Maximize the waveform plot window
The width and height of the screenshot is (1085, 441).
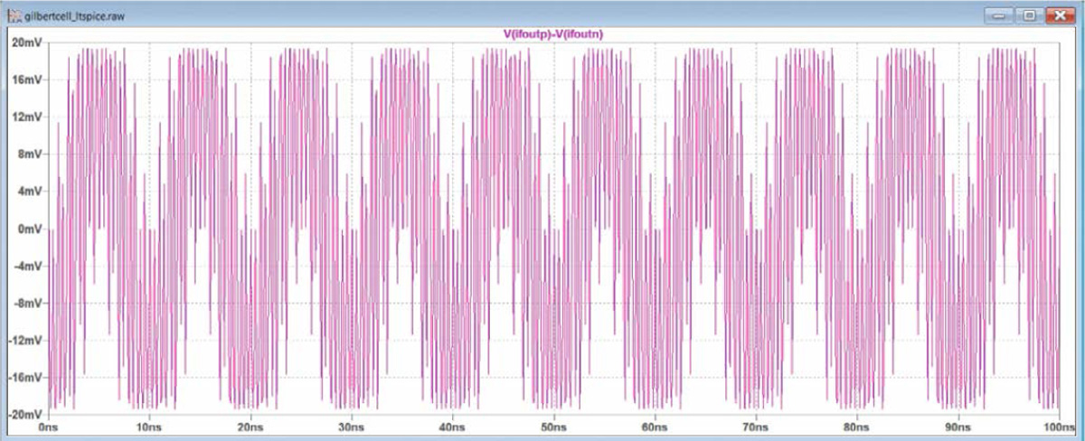[x=1028, y=15]
